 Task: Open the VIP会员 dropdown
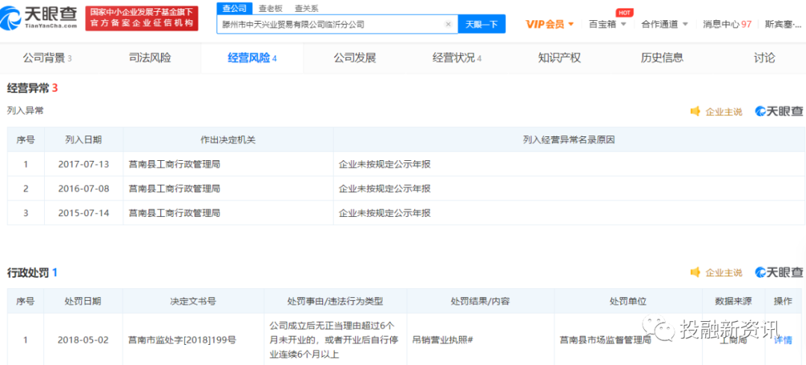click(x=549, y=24)
